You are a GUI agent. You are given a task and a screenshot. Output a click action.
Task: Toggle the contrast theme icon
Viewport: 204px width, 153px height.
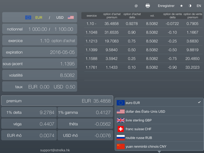190,6
